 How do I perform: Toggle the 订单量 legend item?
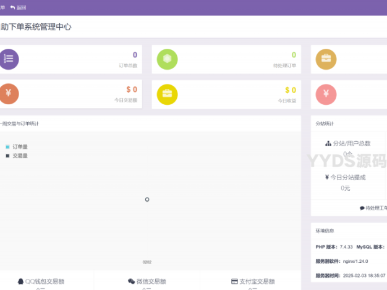click(x=17, y=147)
